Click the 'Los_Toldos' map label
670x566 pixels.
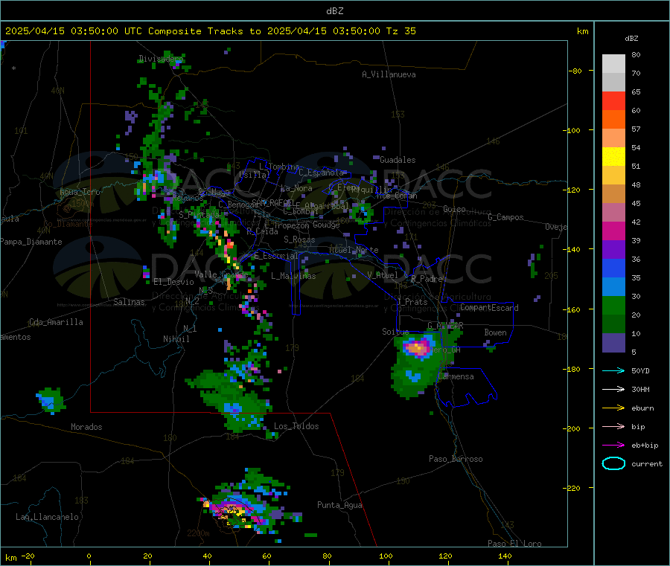(x=296, y=426)
